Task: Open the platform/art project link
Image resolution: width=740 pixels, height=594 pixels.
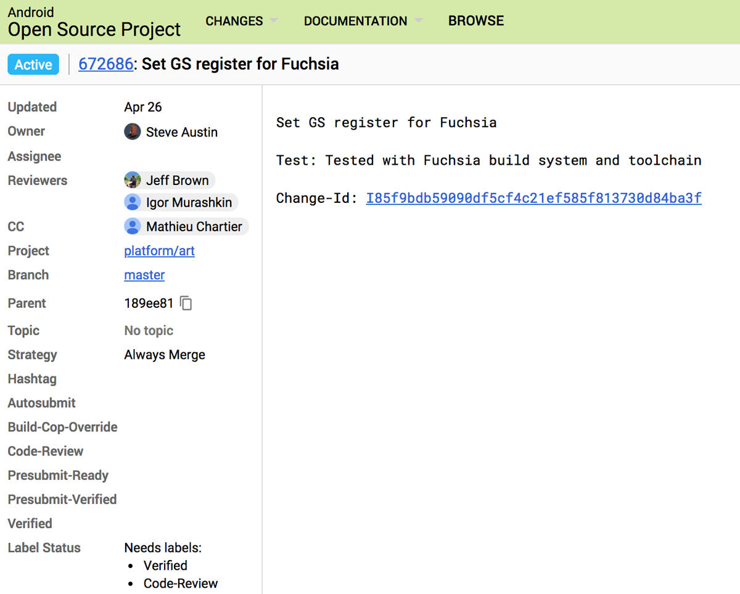Action: [159, 251]
